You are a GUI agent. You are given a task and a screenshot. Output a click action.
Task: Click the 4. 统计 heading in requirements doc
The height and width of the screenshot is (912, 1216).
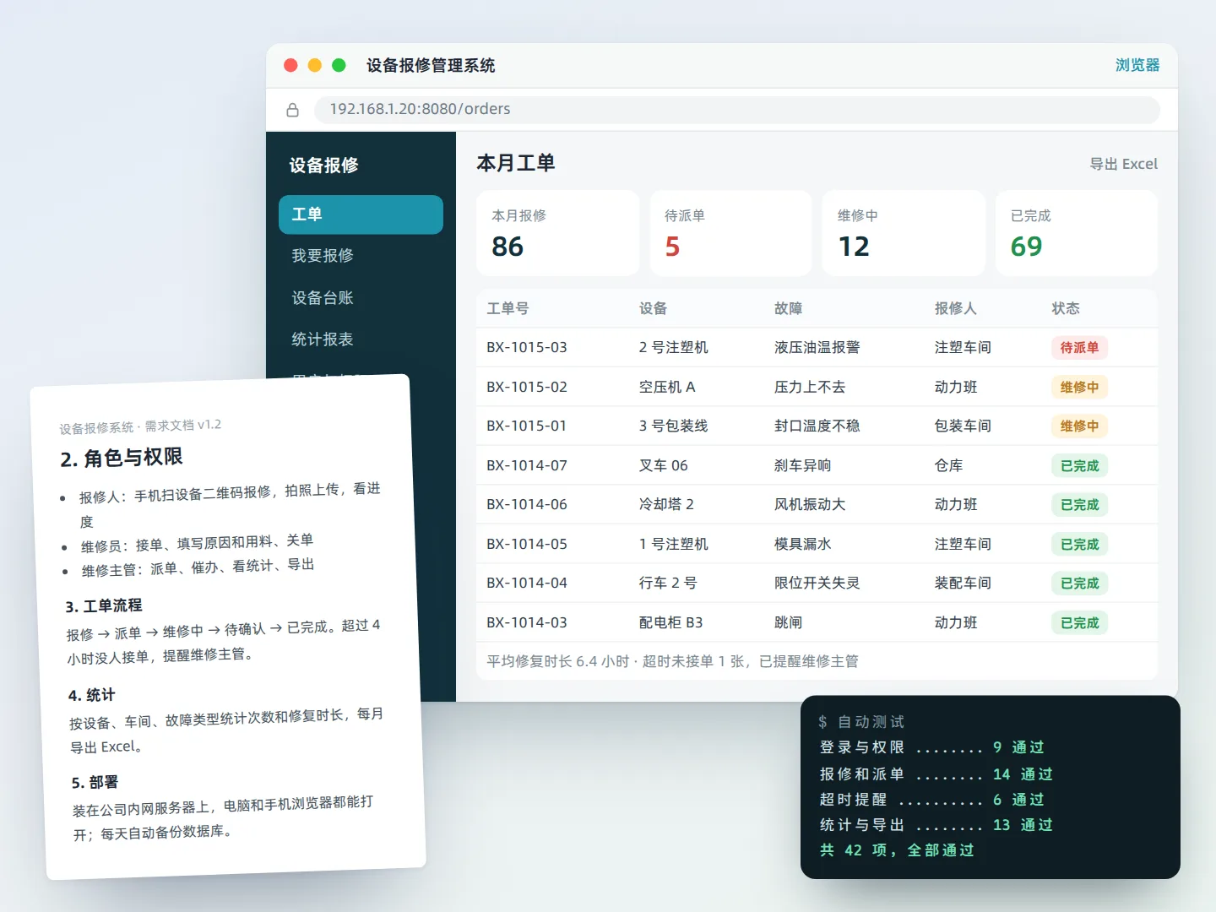[x=92, y=695]
